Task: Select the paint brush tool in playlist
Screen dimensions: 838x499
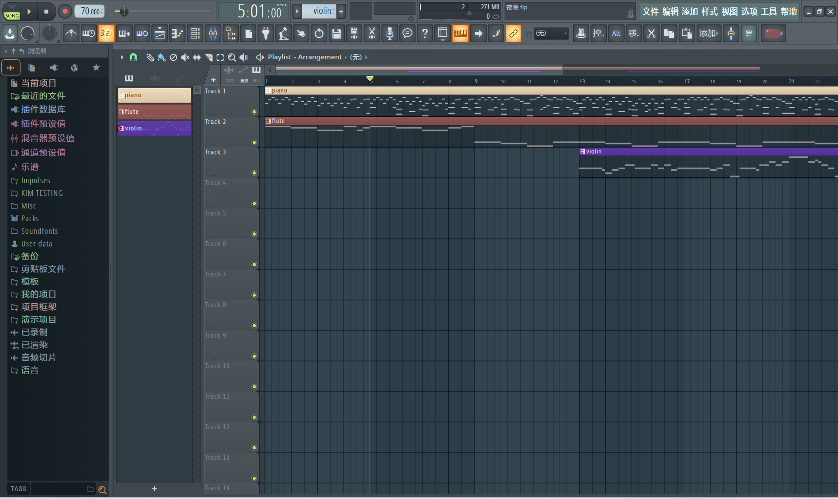Action: click(161, 57)
